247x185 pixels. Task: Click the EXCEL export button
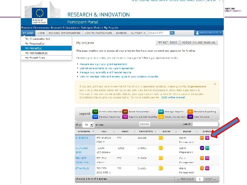144,124
